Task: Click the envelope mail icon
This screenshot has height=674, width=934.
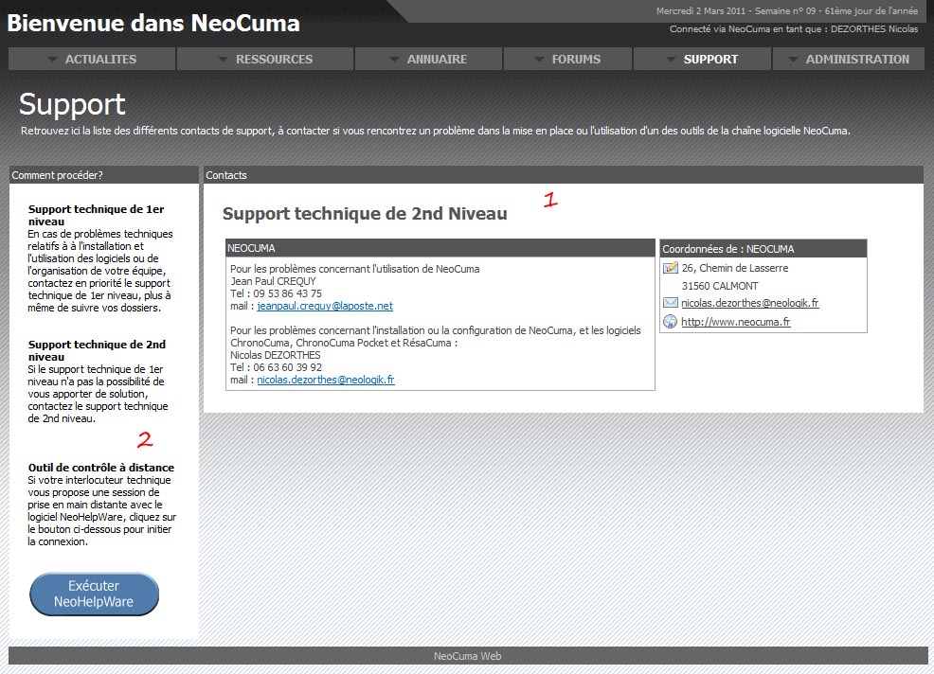Action: (x=671, y=303)
